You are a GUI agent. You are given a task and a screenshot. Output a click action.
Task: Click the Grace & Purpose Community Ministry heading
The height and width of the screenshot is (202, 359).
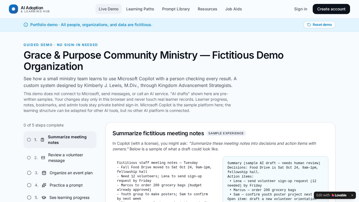pos(154,61)
